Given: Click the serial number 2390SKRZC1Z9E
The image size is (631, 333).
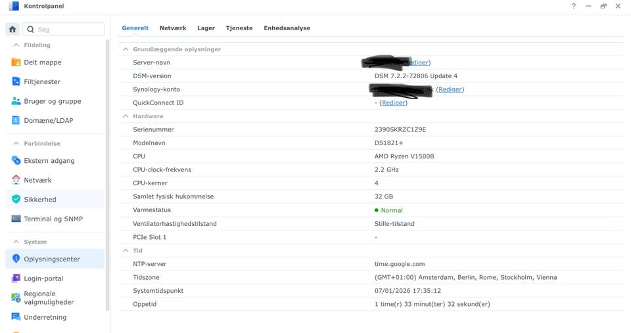Looking at the screenshot, I should click(x=400, y=129).
